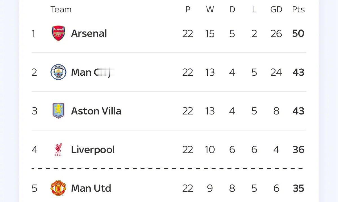Click the W (wins) column header
Screen dimensions: 338x202
(210, 10)
